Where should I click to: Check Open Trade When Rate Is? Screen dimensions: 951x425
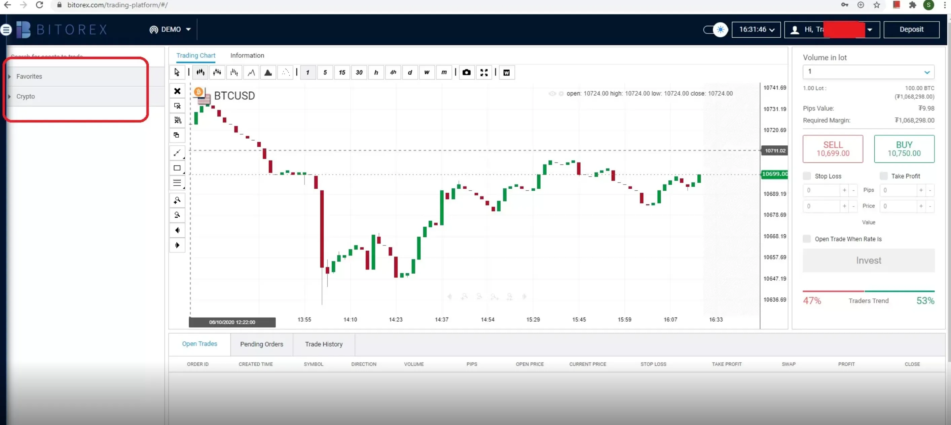(807, 239)
